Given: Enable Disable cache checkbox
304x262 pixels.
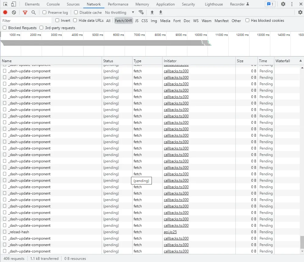Looking at the screenshot, I should [x=76, y=13].
